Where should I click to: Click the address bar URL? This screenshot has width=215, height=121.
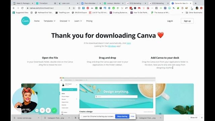[x=42, y=8]
